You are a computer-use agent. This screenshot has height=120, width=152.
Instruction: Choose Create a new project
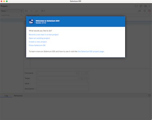38,42
